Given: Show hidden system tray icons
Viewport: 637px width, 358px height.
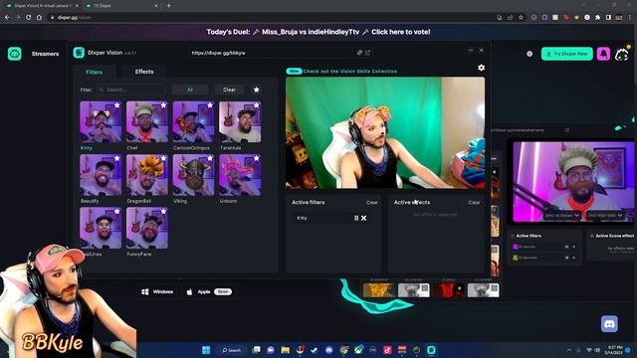Looking at the screenshot, I should pos(568,350).
